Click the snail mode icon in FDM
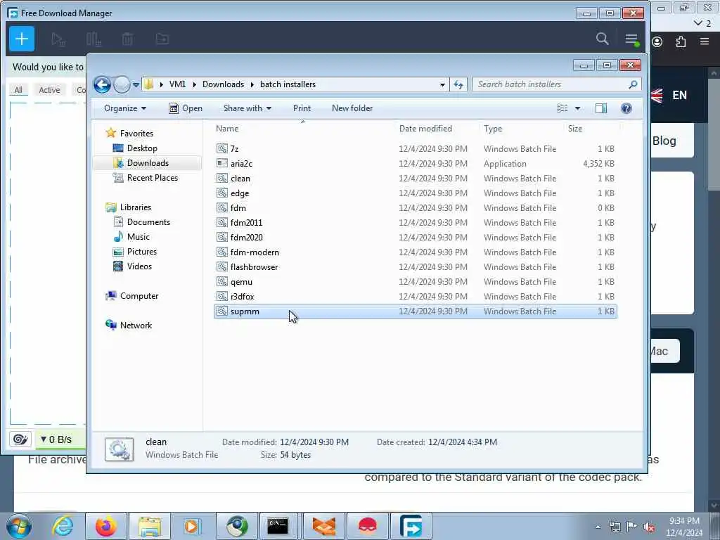 (20, 439)
